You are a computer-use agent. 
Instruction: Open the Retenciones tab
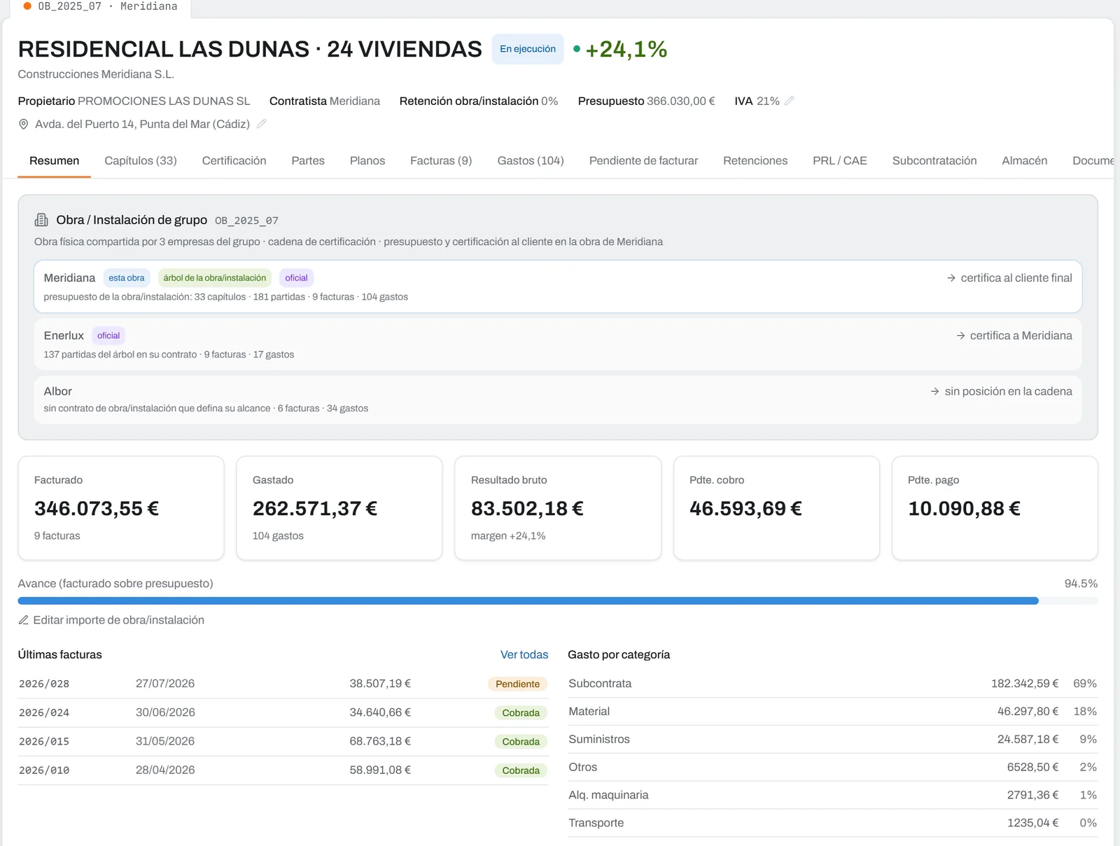[x=755, y=161]
